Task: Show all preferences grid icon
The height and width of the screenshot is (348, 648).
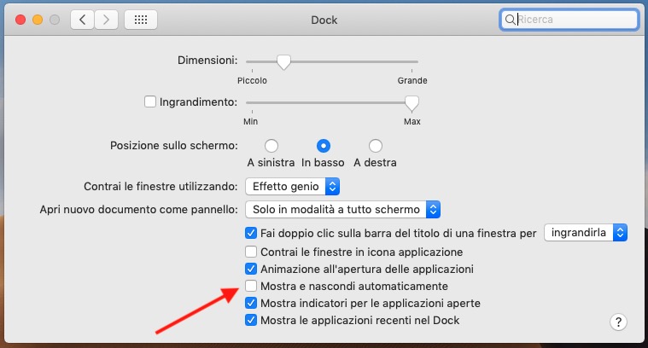Action: click(140, 19)
